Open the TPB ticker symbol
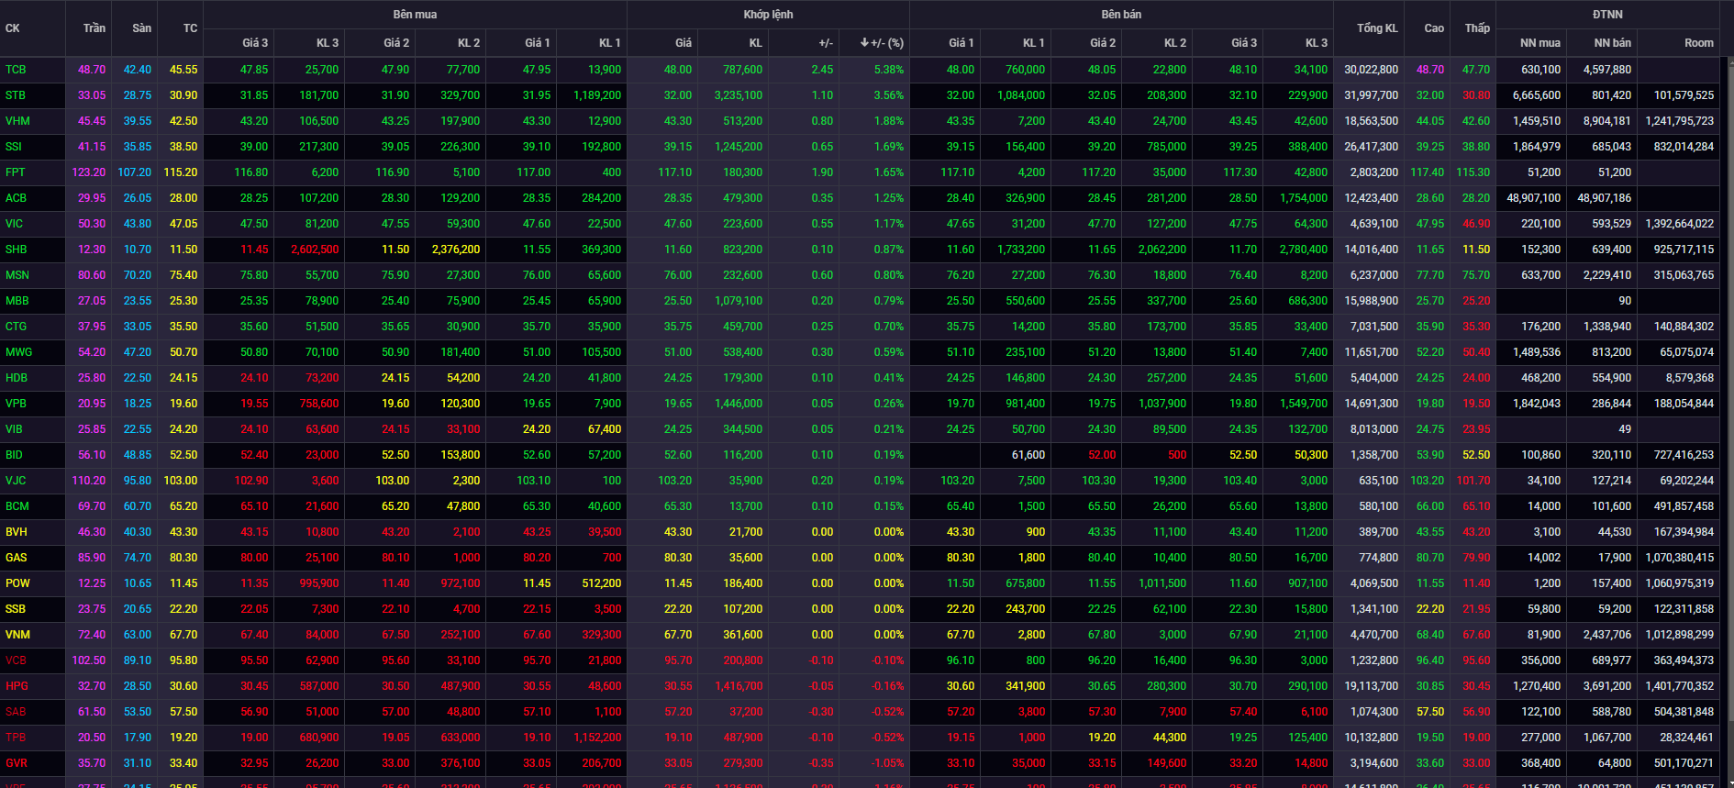This screenshot has height=788, width=1734. pyautogui.click(x=16, y=738)
